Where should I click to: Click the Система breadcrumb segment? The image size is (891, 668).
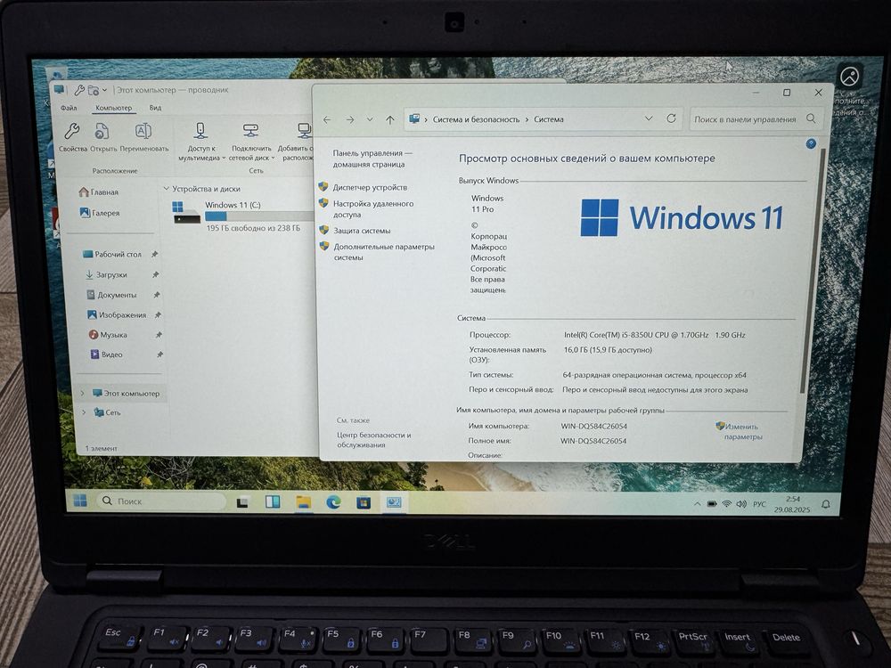(549, 119)
